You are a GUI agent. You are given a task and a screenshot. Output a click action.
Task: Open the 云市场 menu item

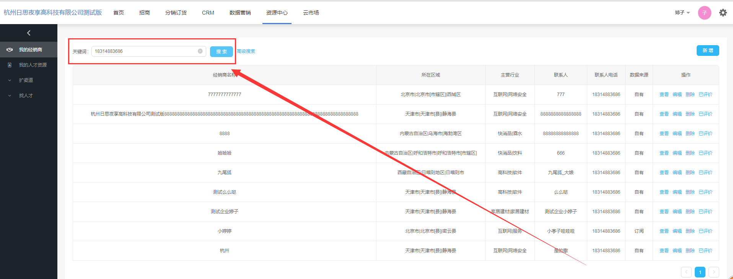click(311, 13)
